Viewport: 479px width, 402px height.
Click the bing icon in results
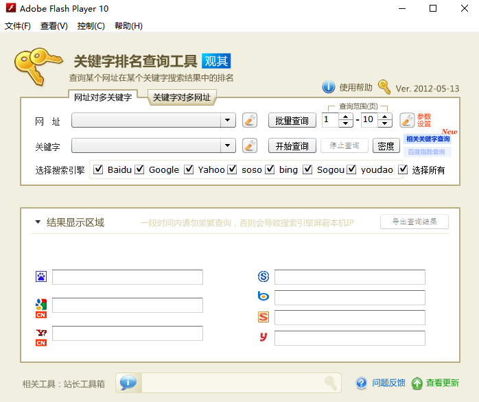pos(264,296)
